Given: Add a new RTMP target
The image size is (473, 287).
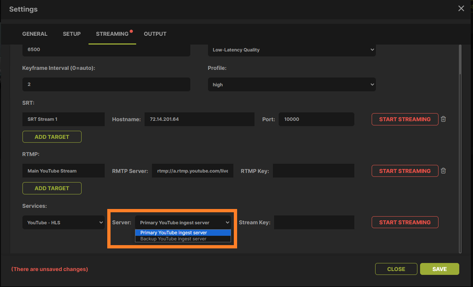Looking at the screenshot, I should pos(52,188).
